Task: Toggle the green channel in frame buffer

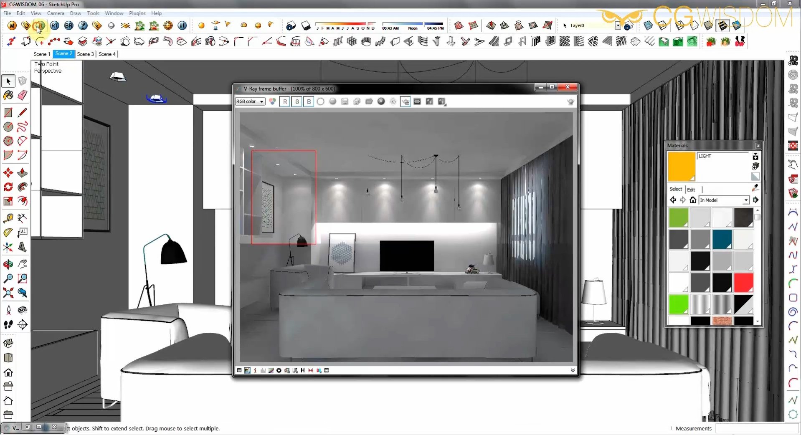Action: (297, 101)
